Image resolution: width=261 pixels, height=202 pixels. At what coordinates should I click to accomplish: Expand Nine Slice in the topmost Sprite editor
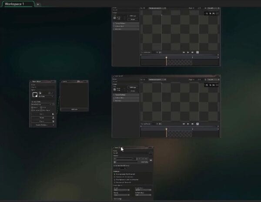pyautogui.click(x=126, y=29)
